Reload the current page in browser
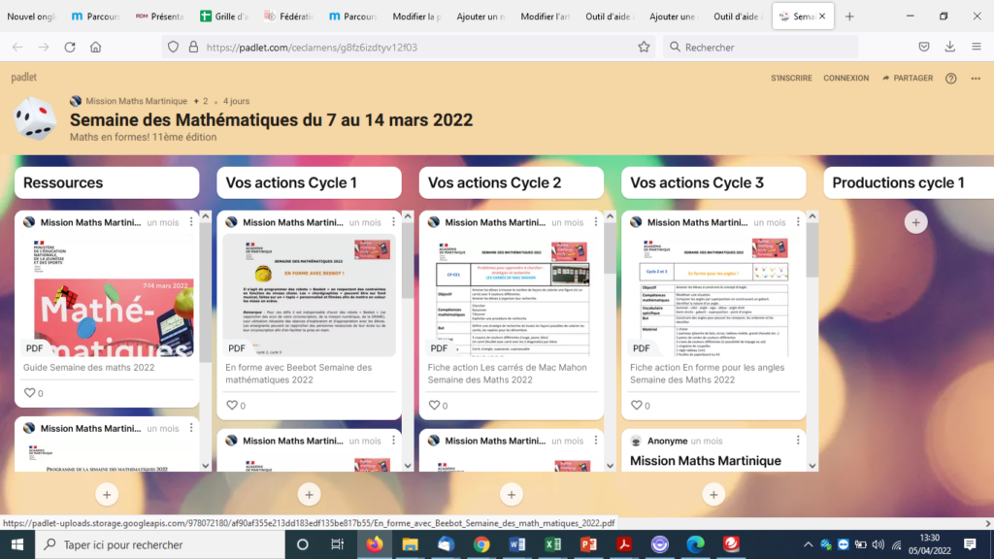This screenshot has height=559, width=994. pyautogui.click(x=70, y=47)
